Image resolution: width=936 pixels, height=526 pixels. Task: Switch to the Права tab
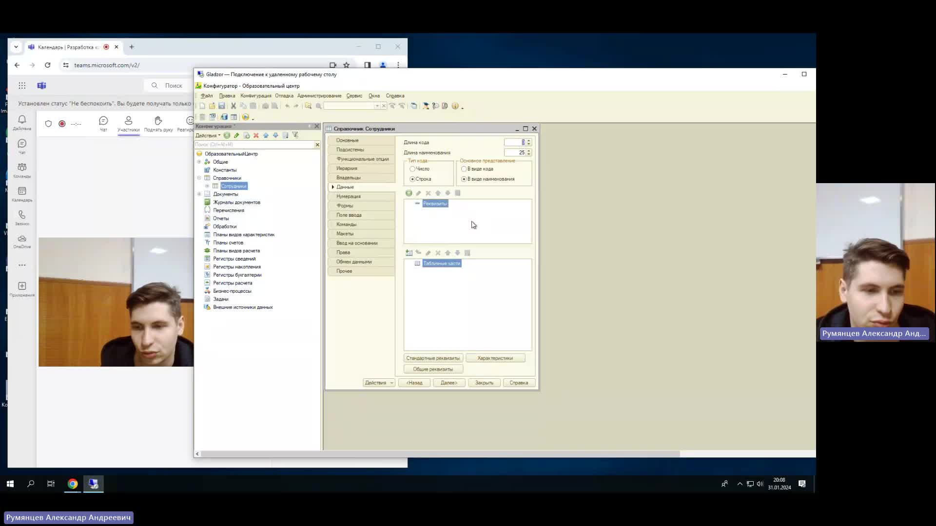[361, 252]
